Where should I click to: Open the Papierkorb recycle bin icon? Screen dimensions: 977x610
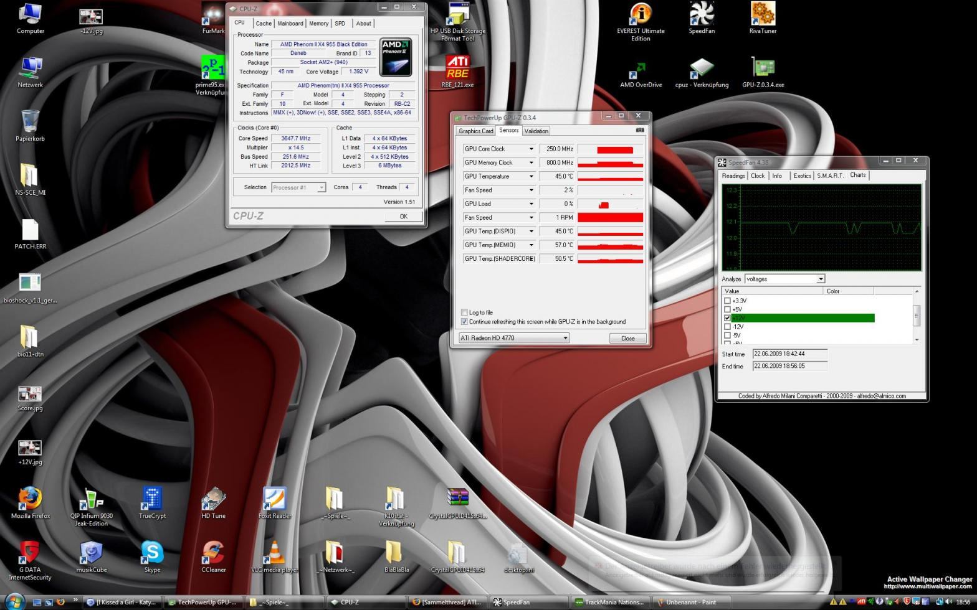(x=30, y=125)
